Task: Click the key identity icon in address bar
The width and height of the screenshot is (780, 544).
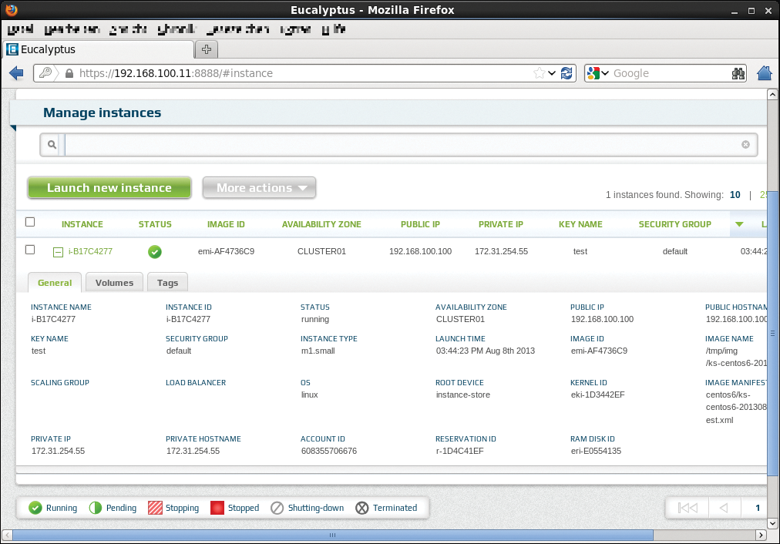Action: point(45,73)
